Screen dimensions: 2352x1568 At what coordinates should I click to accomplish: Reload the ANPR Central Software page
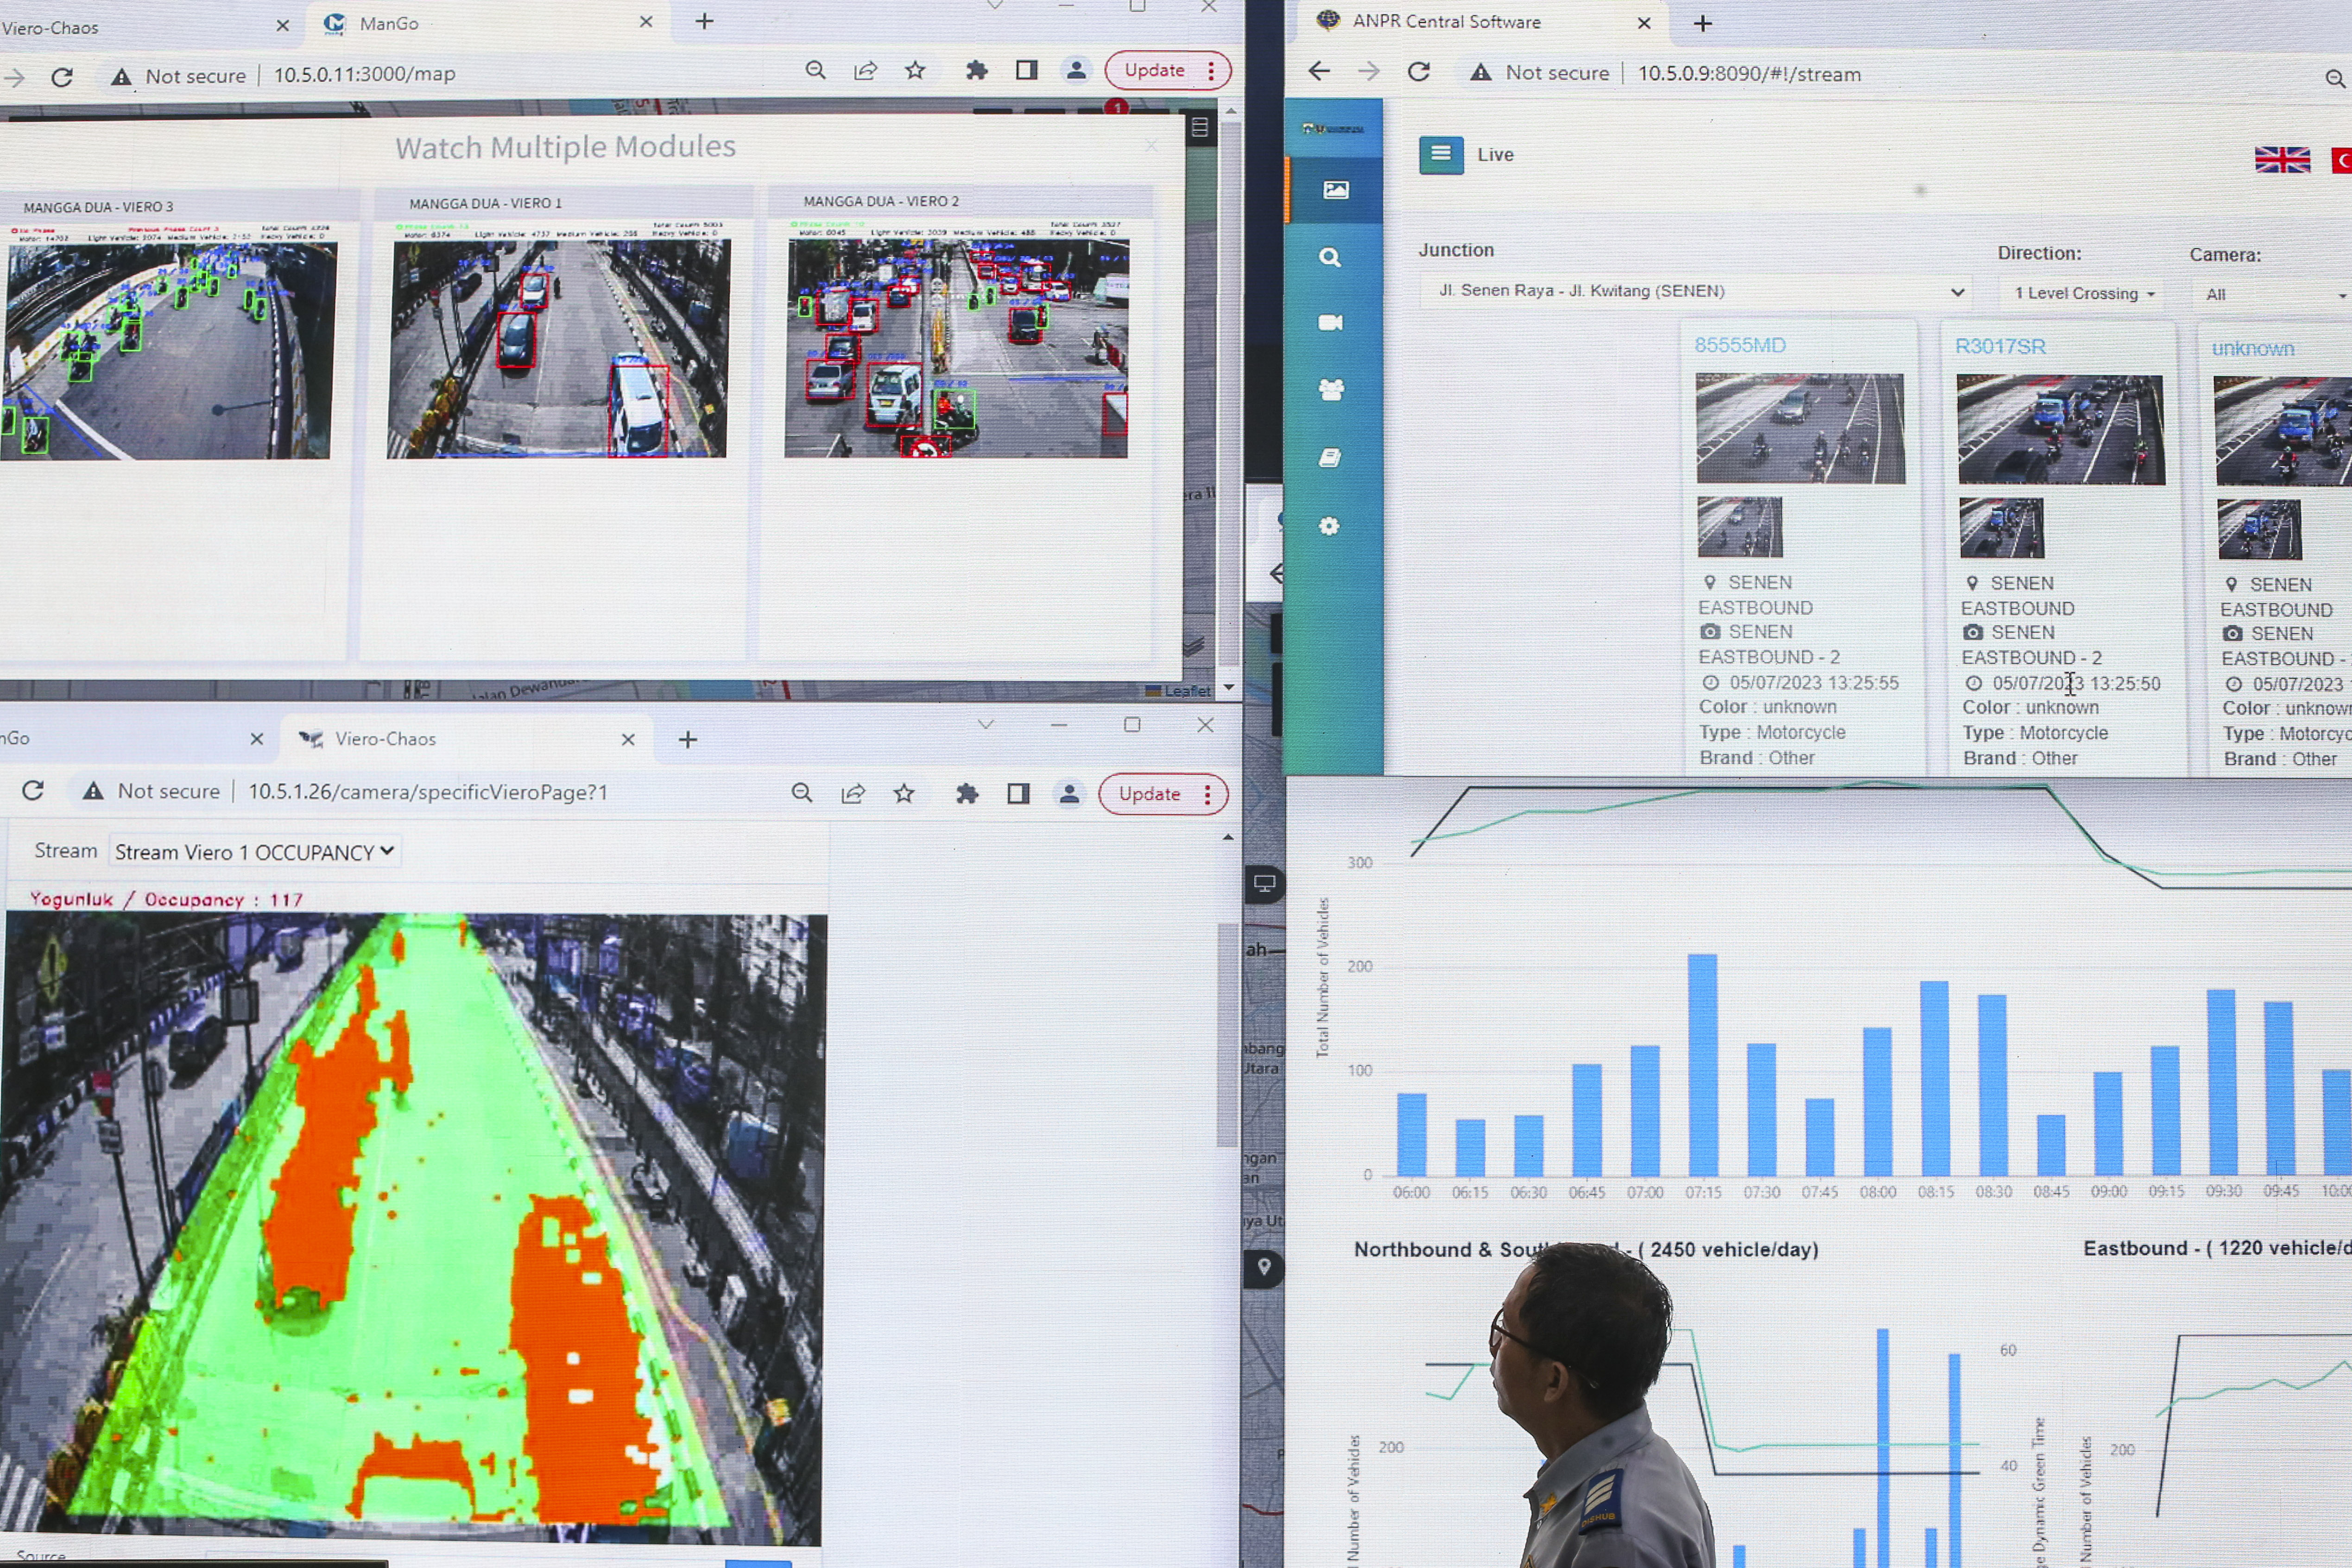pos(1418,72)
